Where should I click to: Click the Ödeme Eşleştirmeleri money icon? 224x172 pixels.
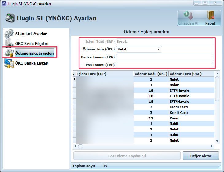tap(9, 53)
